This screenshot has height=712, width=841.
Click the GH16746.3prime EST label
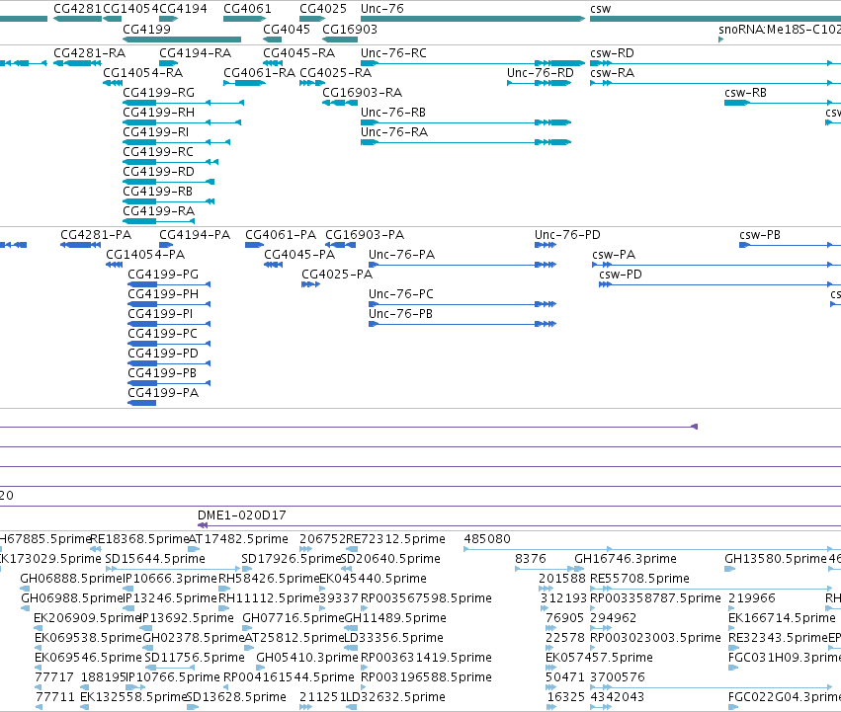[x=626, y=559]
